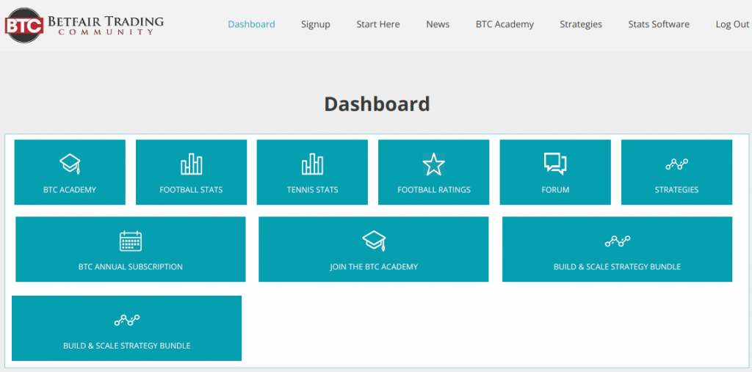
Task: Click the Tennis Stats bar chart icon
Action: [312, 164]
